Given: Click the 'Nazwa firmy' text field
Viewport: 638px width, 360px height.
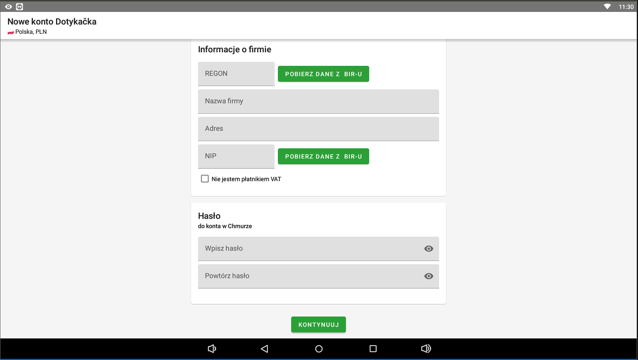Looking at the screenshot, I should [318, 101].
